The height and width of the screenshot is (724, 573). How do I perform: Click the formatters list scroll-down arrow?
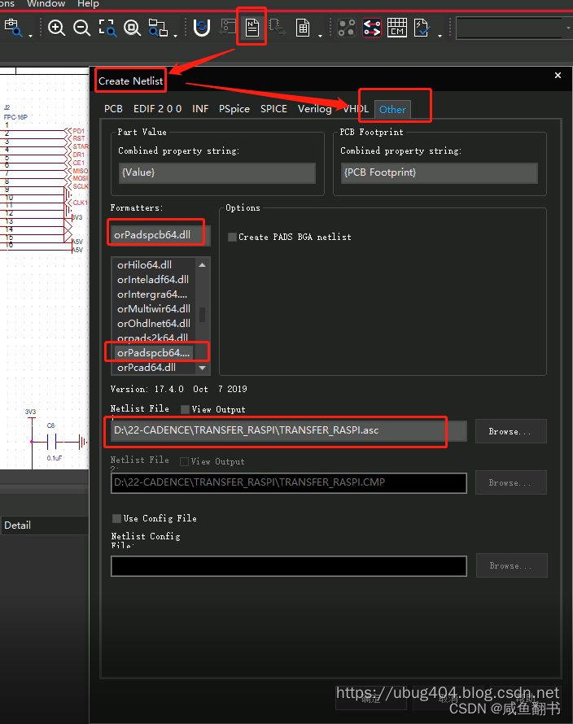point(203,368)
